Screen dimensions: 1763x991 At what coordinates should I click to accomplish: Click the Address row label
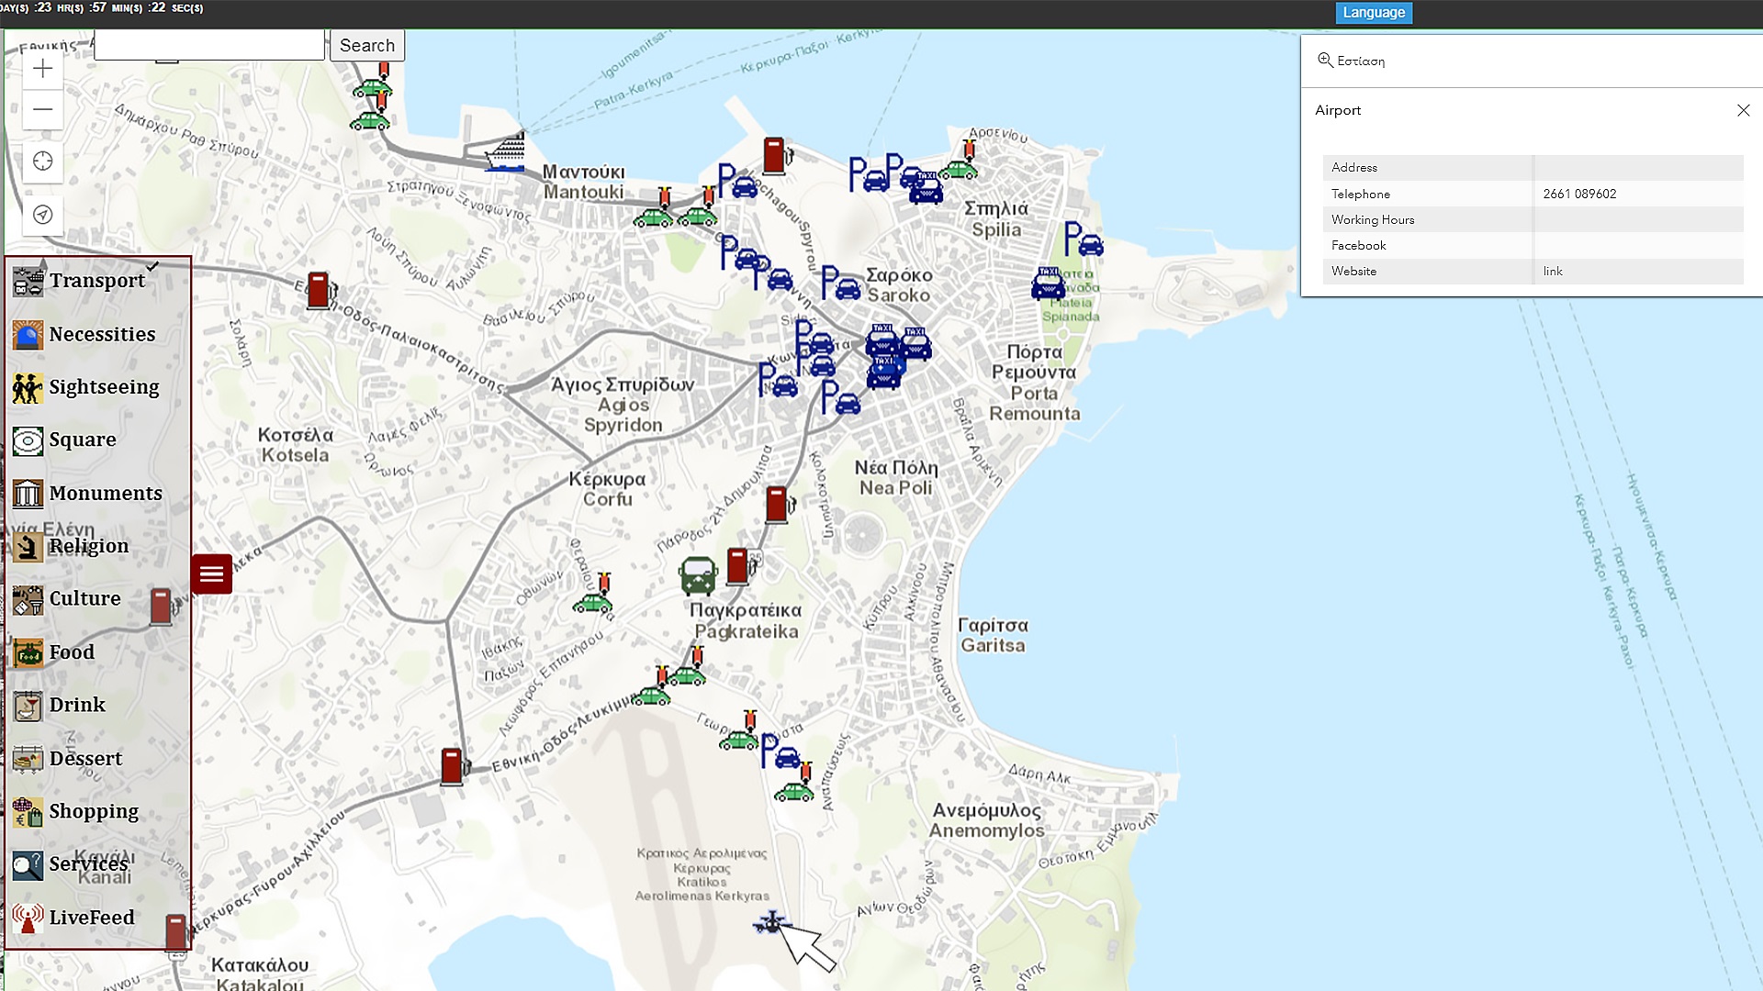pos(1354,168)
